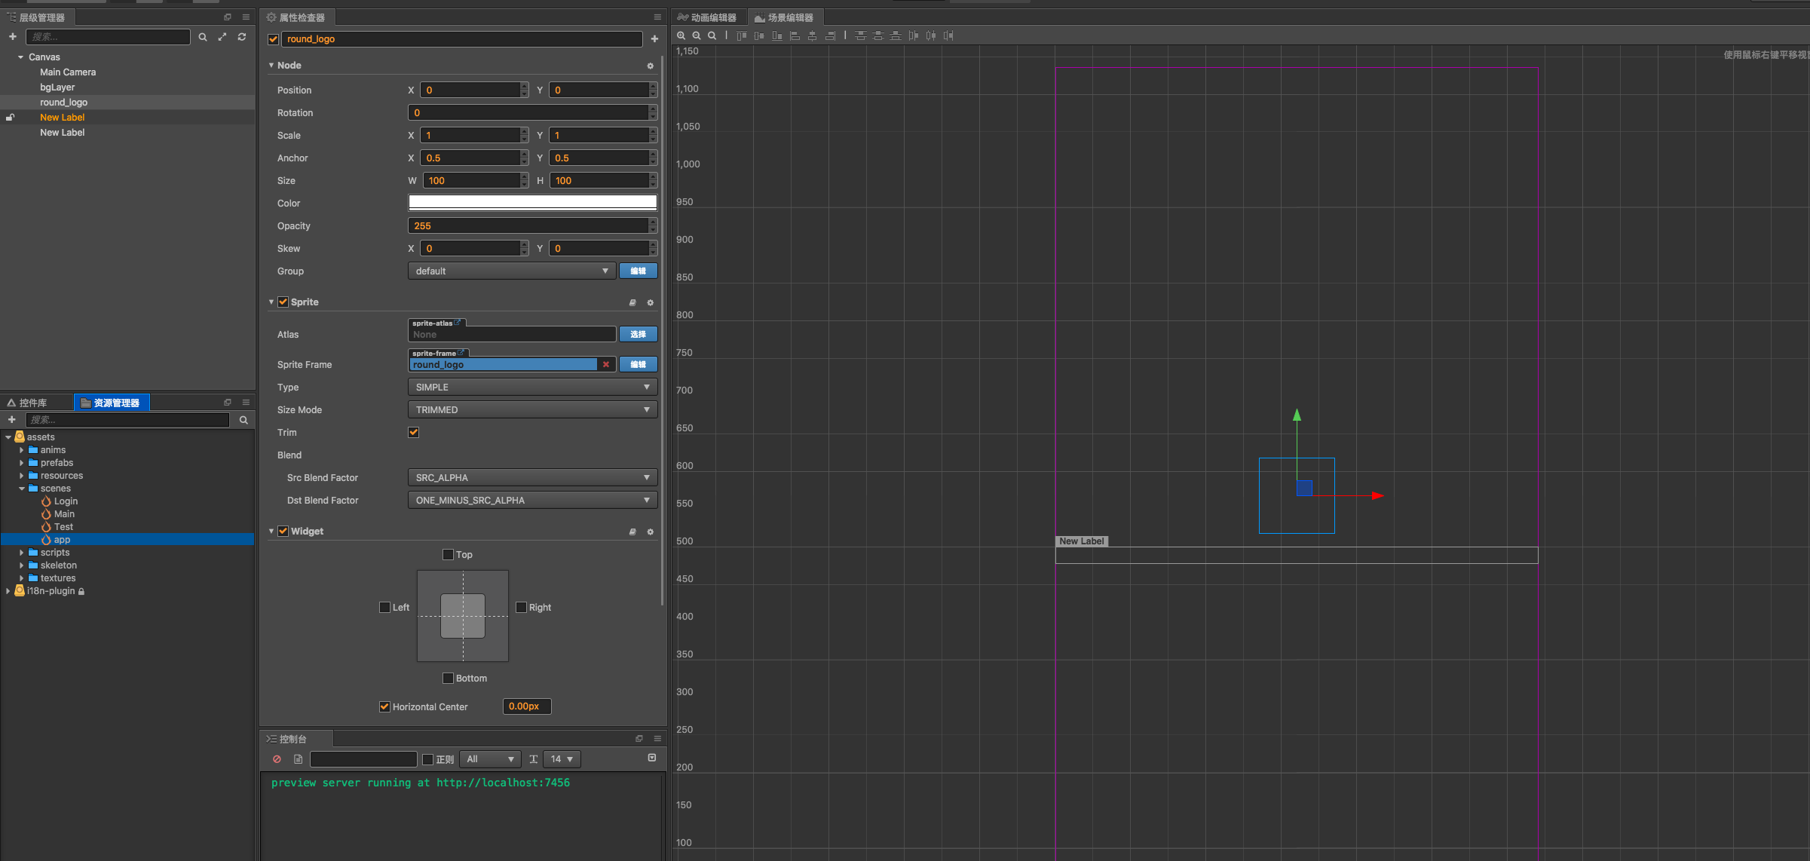The image size is (1810, 861).
Task: Open the Size Mode TRIMMED dropdown
Action: point(532,409)
